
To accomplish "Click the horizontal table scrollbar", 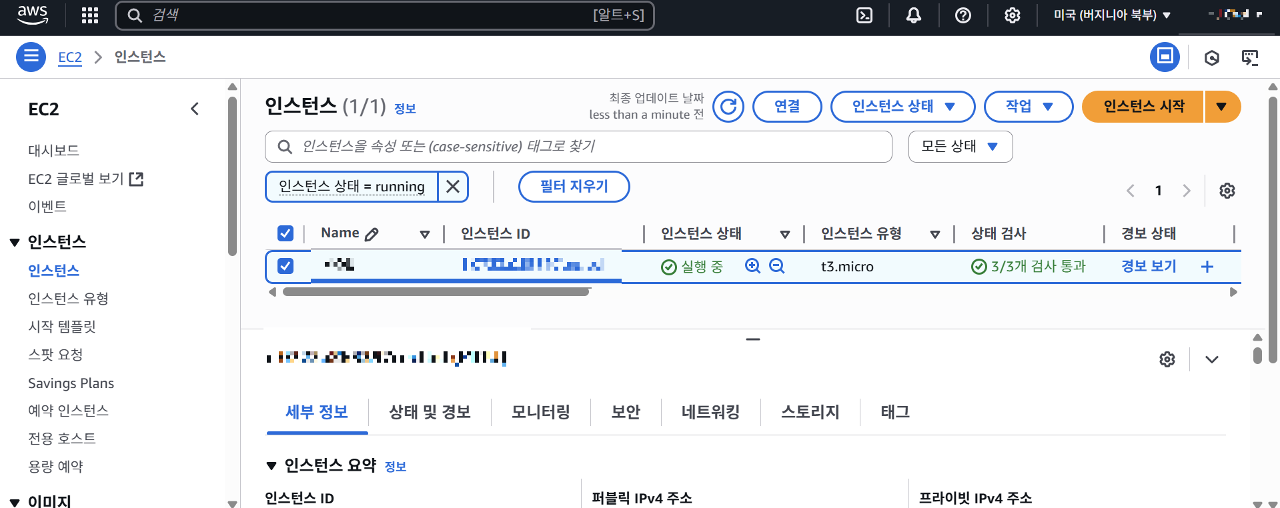I will coord(436,292).
